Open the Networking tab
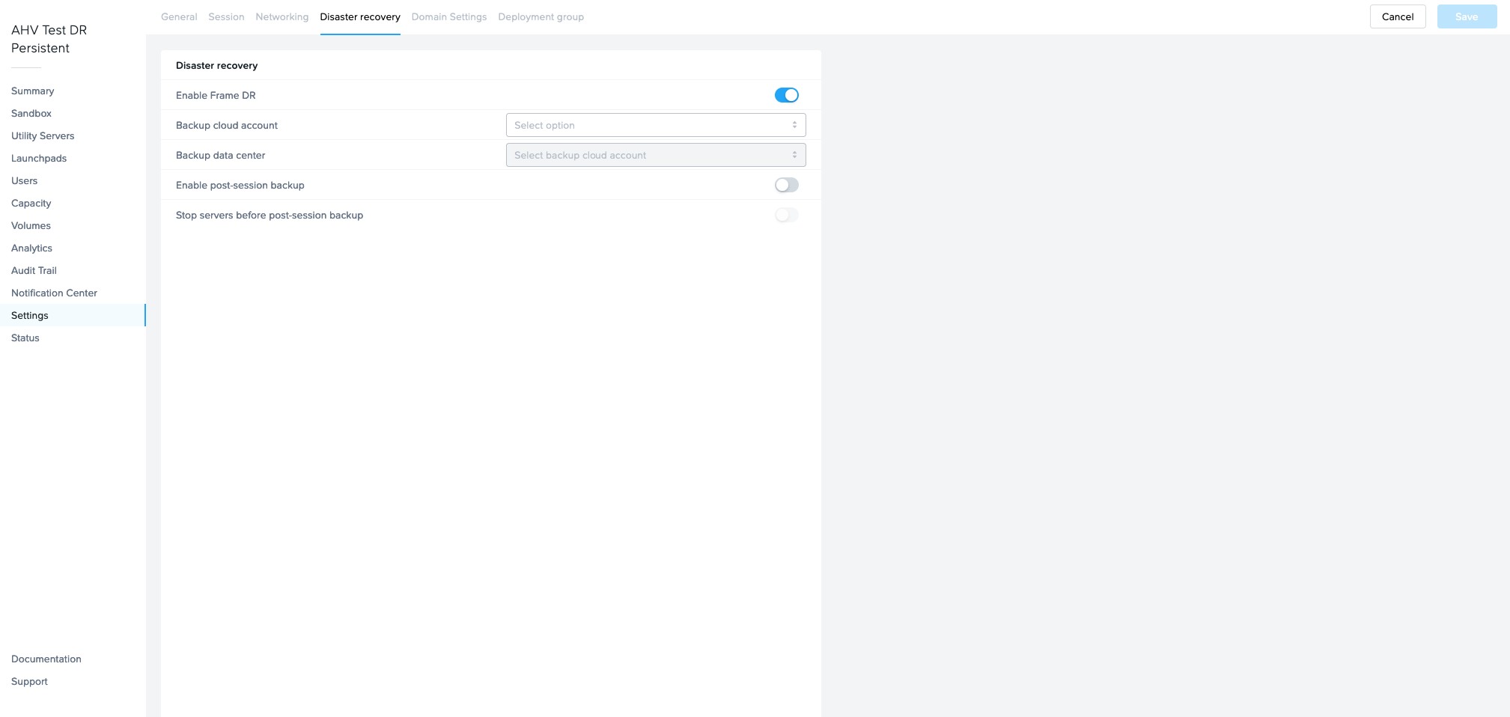Image resolution: width=1510 pixels, height=717 pixels. [281, 16]
